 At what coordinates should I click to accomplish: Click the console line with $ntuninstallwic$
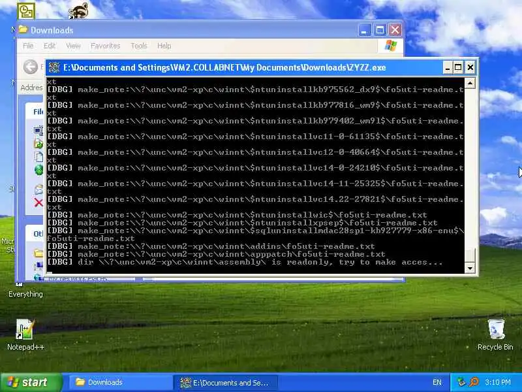pyautogui.click(x=237, y=215)
